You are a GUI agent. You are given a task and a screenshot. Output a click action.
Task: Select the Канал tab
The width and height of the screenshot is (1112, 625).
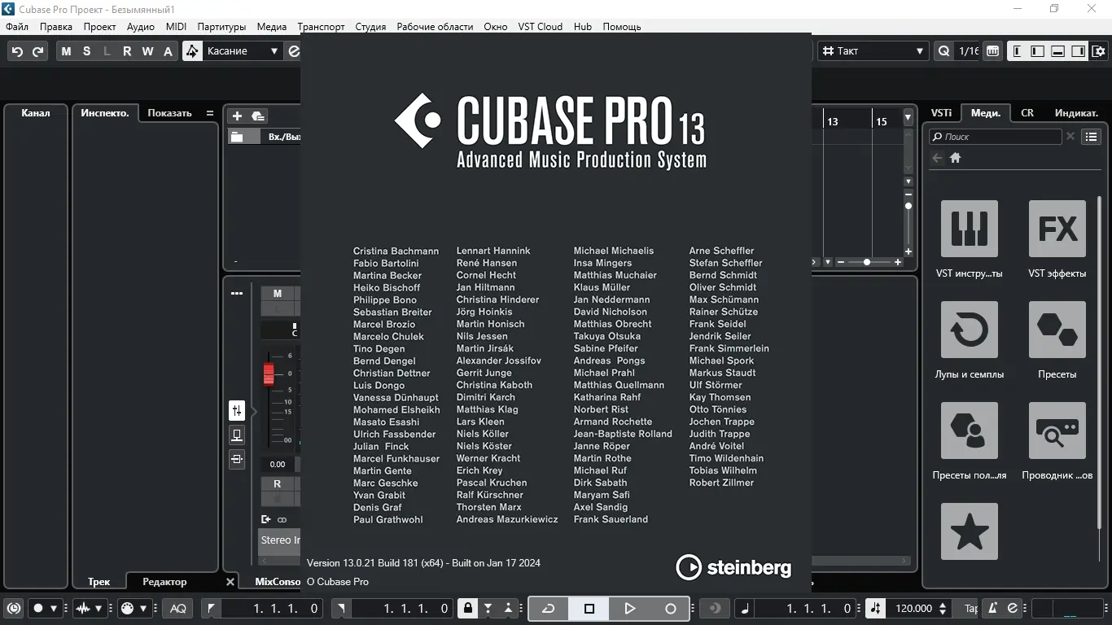(x=36, y=113)
